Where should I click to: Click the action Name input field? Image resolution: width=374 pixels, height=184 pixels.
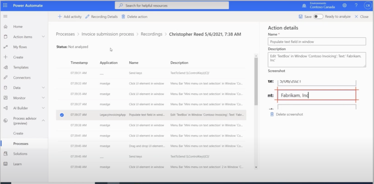pyautogui.click(x=317, y=41)
